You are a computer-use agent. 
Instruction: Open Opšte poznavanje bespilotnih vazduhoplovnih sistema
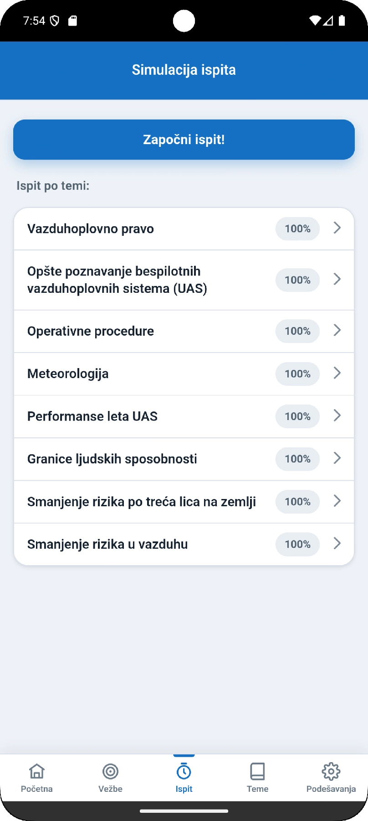[x=184, y=280]
